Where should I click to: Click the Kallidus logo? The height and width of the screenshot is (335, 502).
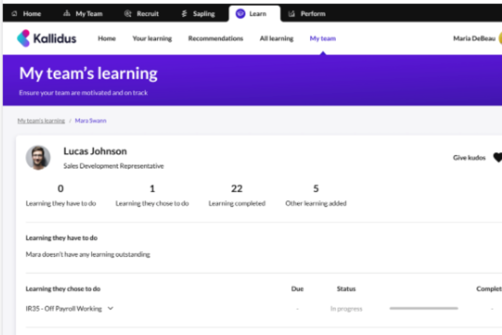46,38
